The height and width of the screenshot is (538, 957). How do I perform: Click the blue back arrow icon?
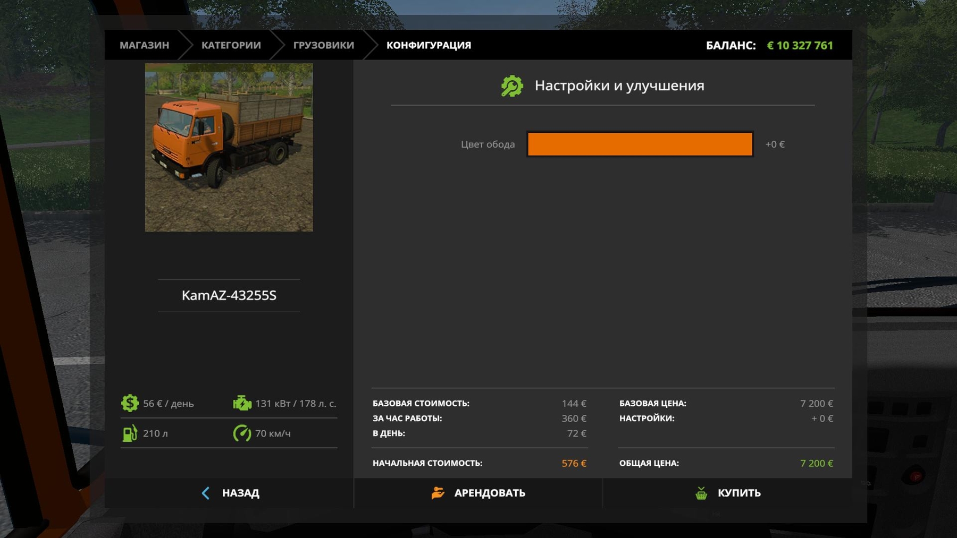206,493
